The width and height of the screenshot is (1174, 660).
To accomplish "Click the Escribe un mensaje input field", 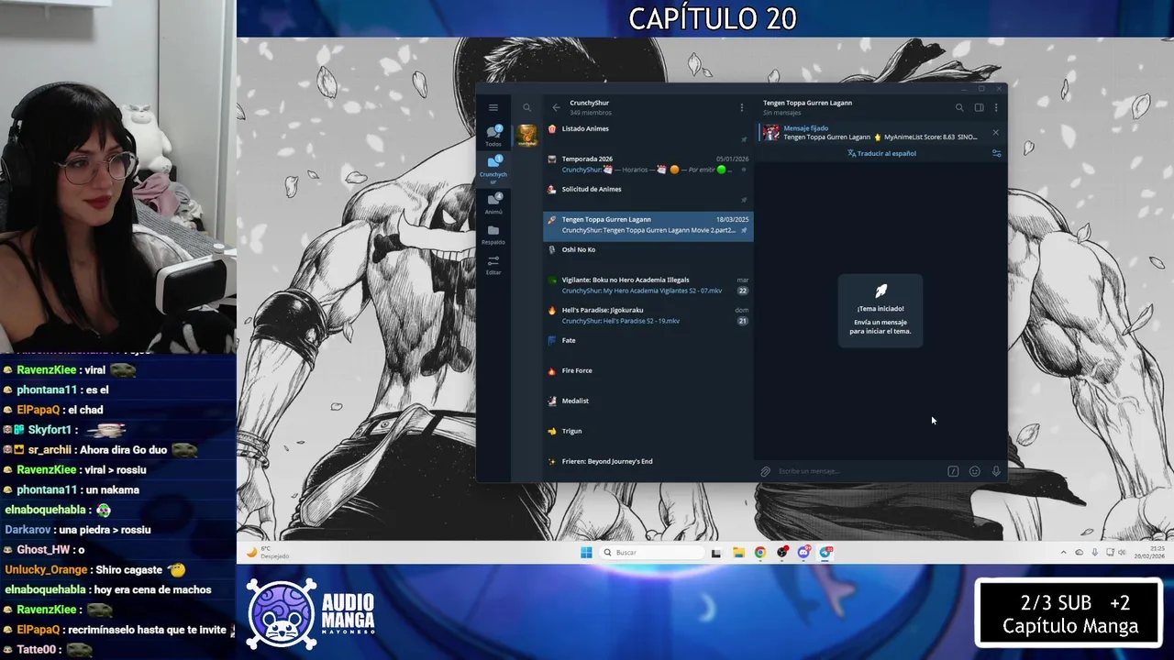I will tap(858, 471).
